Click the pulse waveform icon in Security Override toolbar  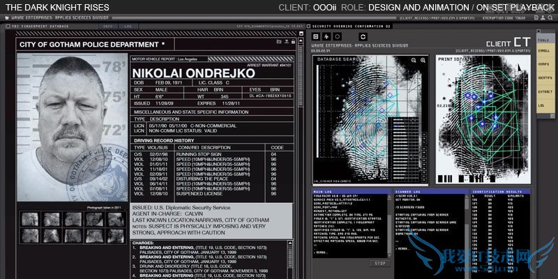tap(326, 36)
